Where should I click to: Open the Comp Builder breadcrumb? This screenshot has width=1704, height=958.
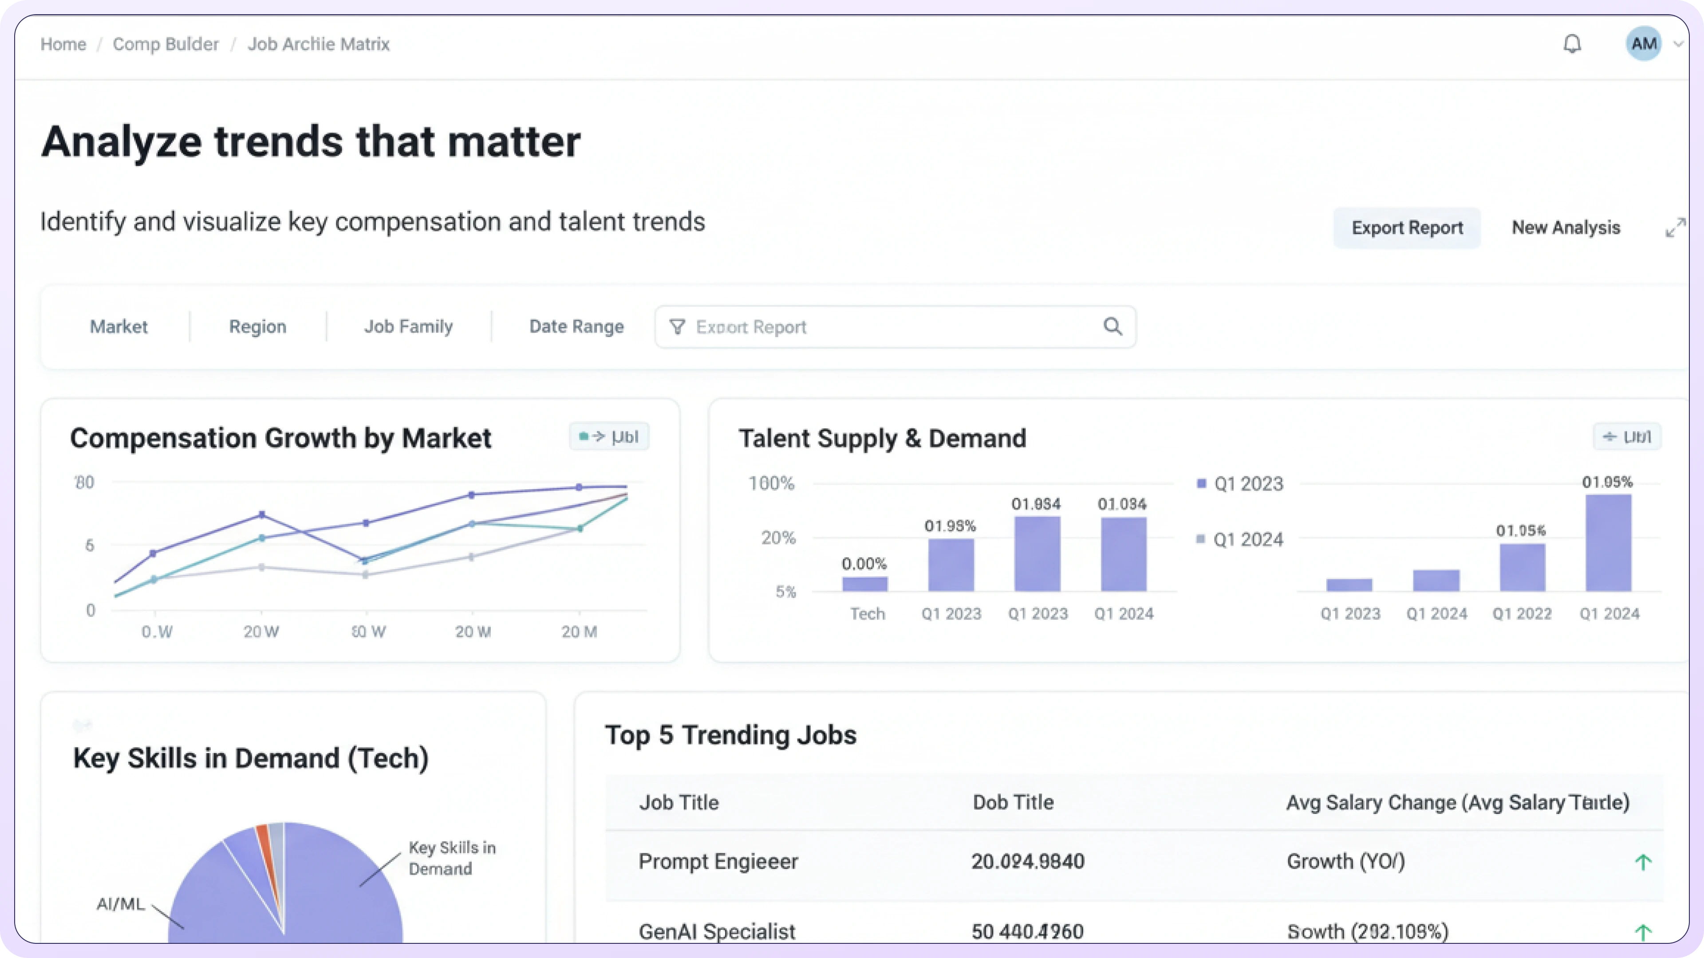pos(166,44)
